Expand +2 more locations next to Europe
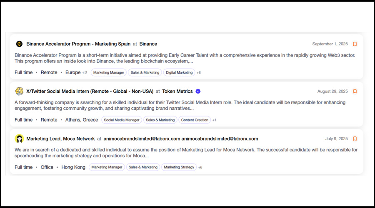Screen dimensions: 375x208 coord(85,72)
